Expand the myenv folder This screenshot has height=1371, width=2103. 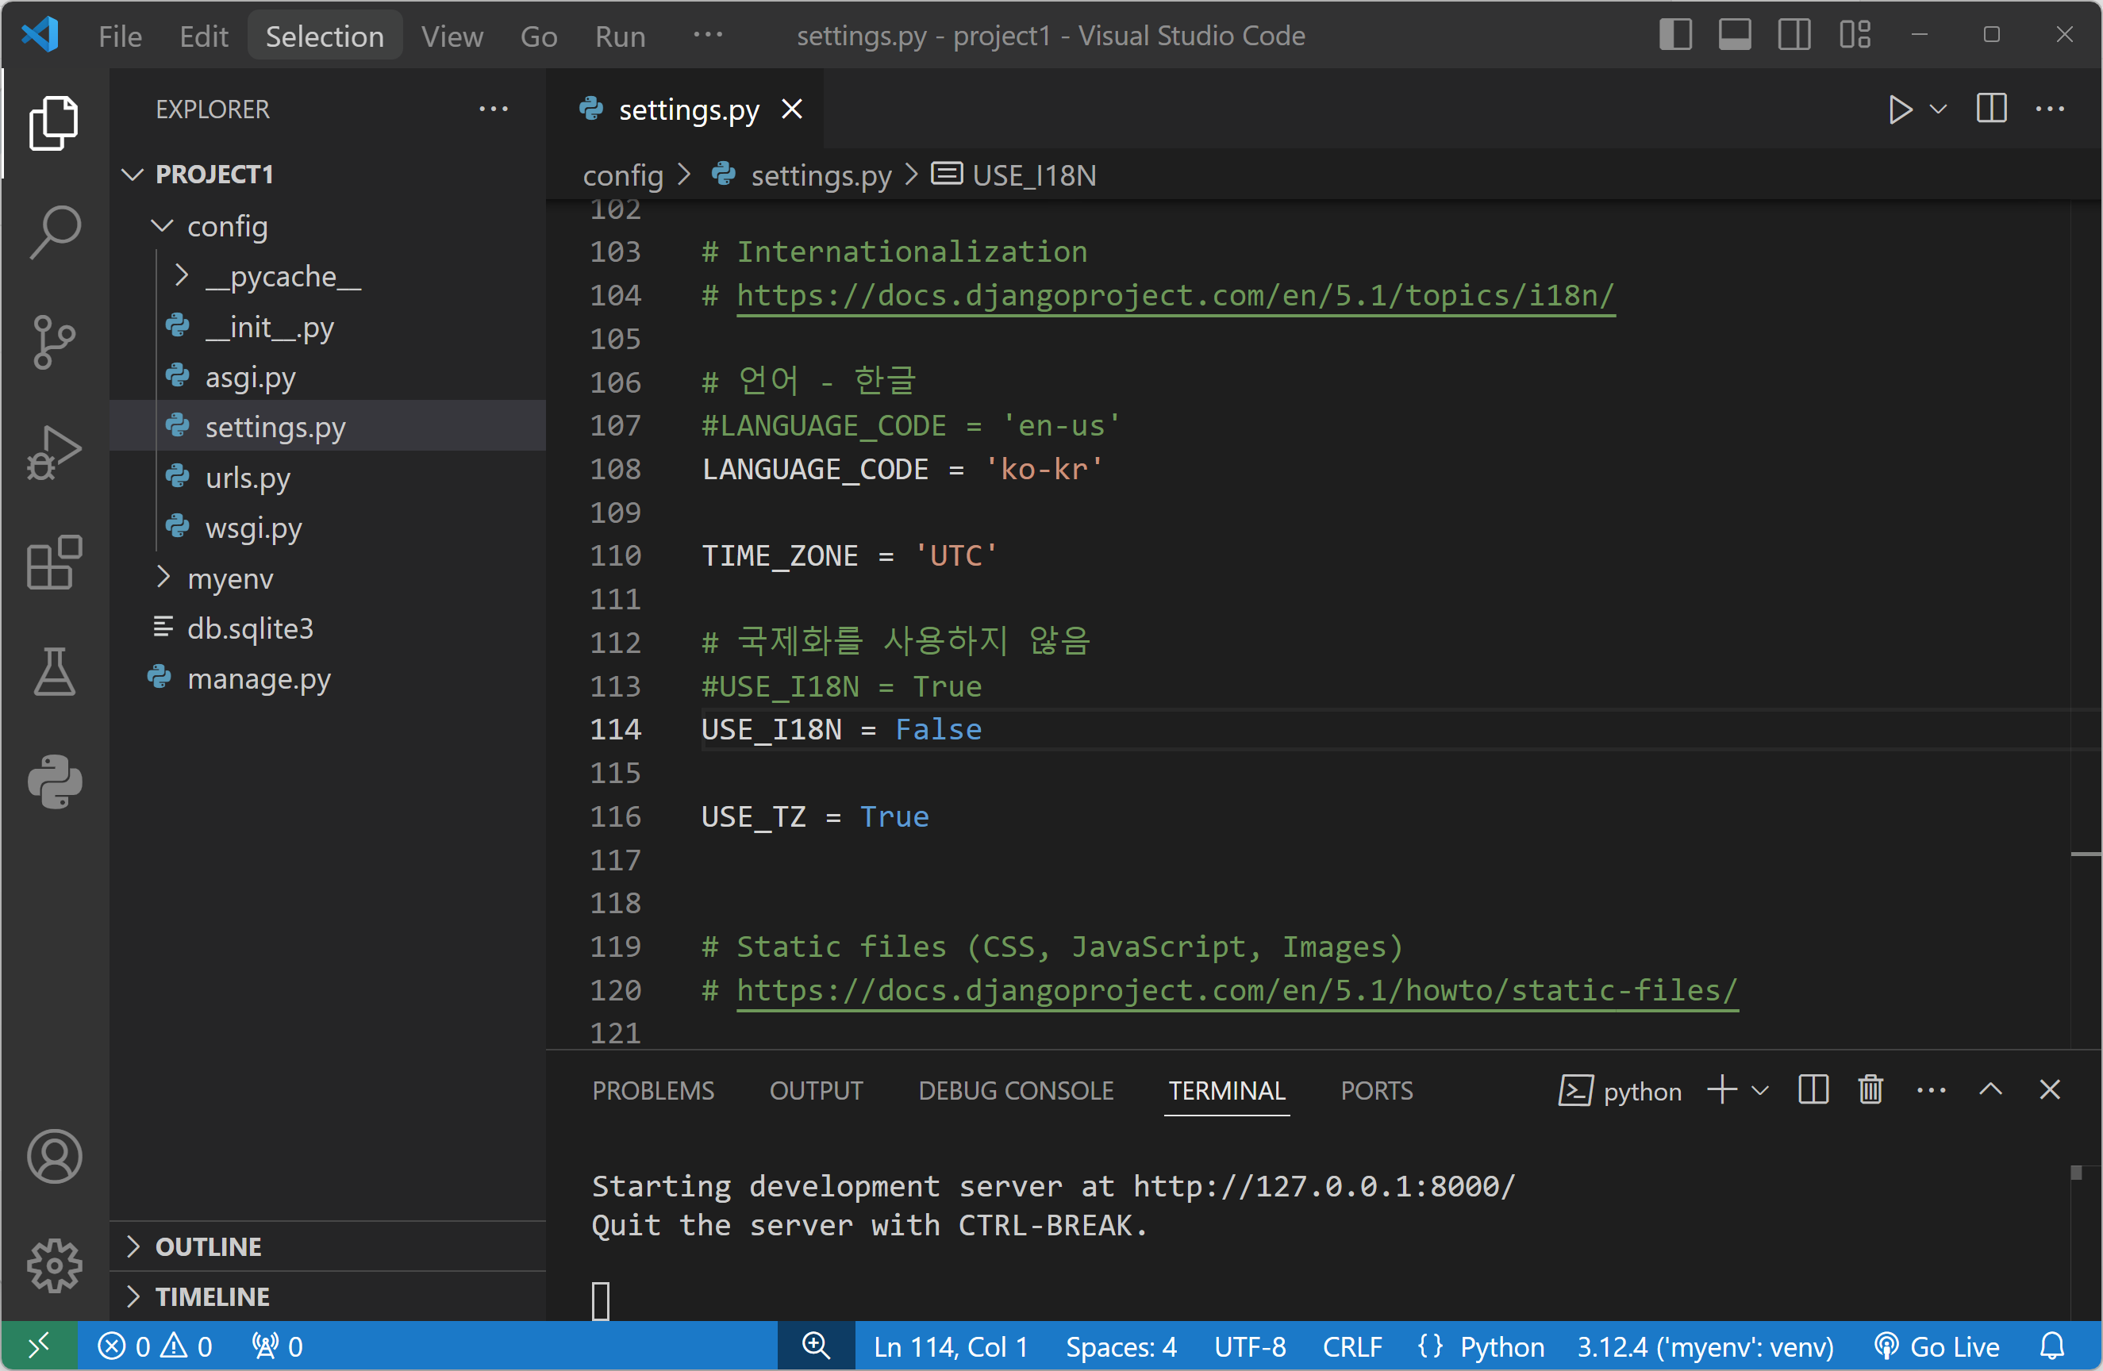pyautogui.click(x=229, y=578)
